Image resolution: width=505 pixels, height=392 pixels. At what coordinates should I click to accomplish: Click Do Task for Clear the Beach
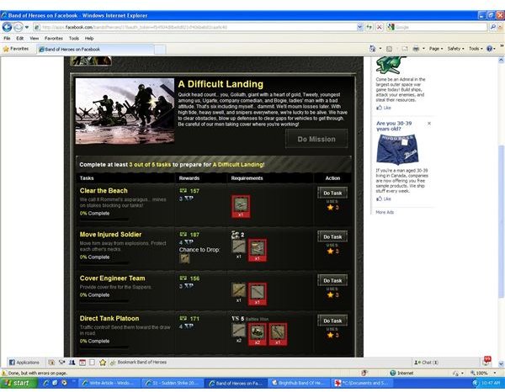332,193
